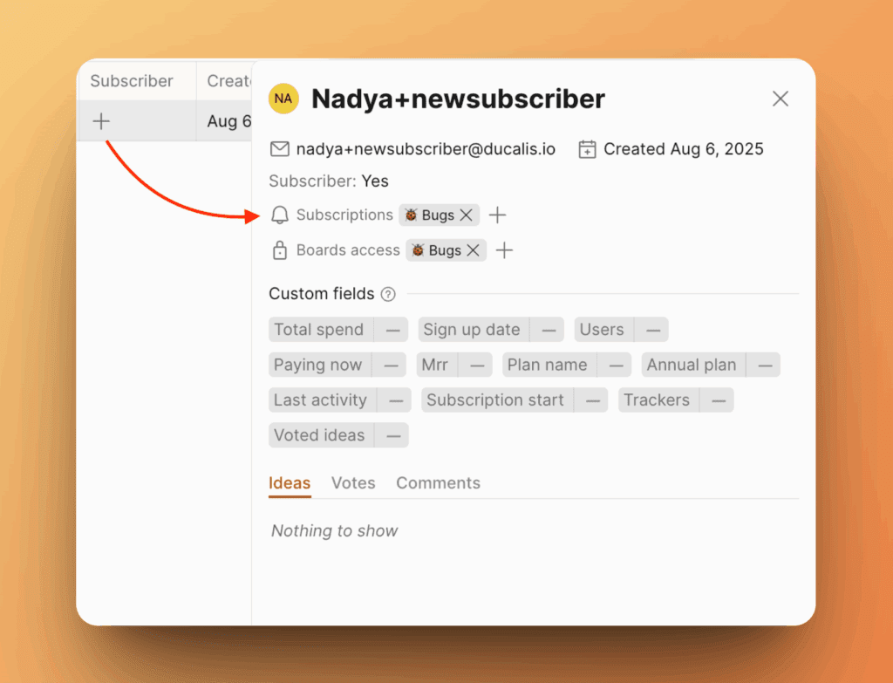The image size is (893, 683).
Task: Open the Custom fields help icon
Action: point(388,295)
